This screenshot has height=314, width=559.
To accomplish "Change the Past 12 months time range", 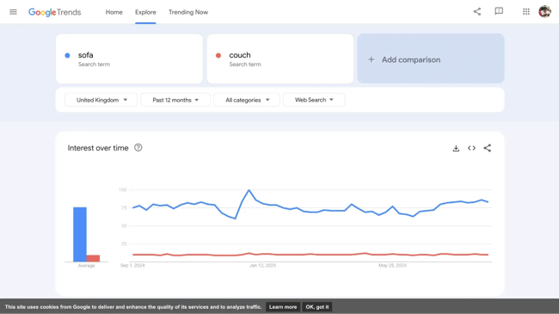I will click(x=175, y=100).
